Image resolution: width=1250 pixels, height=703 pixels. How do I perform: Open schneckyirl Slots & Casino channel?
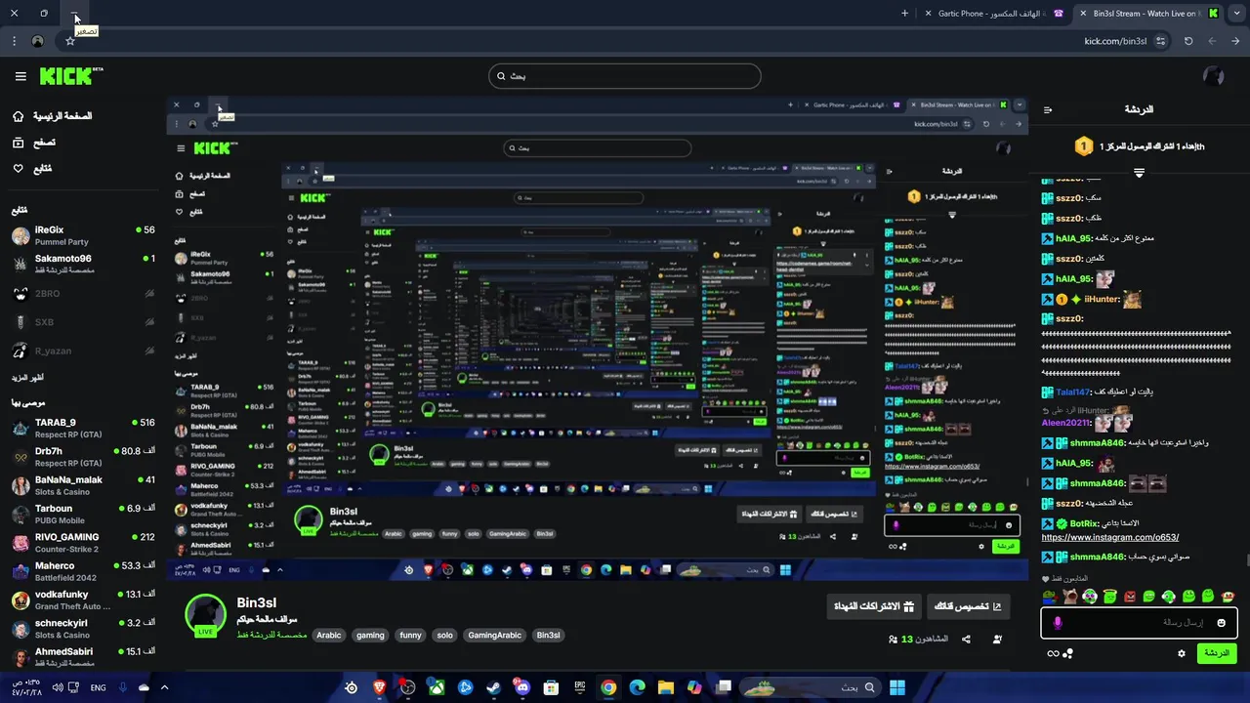[82, 628]
